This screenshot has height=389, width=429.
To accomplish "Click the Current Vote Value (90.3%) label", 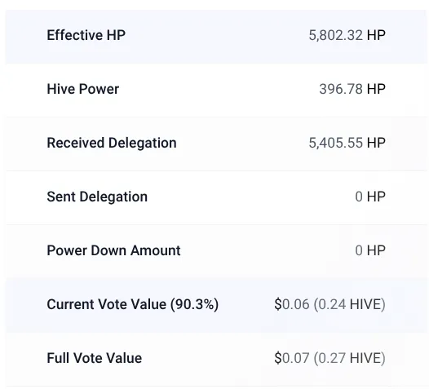I will coord(133,304).
